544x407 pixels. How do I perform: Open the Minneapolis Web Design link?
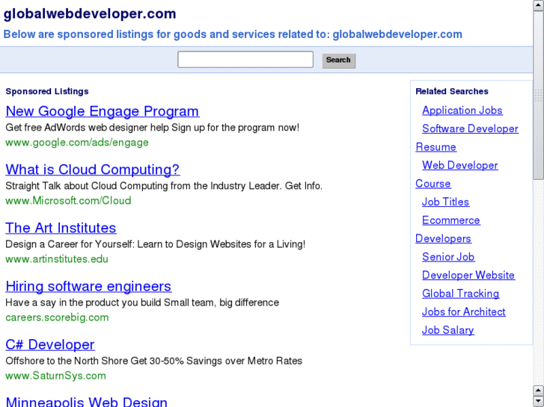pos(86,402)
